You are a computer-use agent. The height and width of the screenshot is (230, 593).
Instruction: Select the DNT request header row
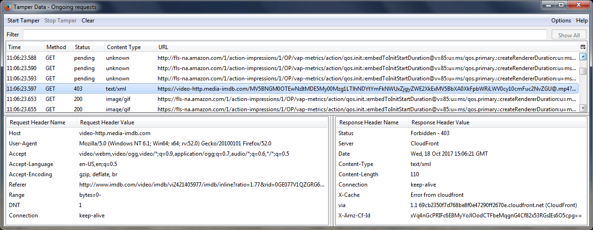pos(166,205)
